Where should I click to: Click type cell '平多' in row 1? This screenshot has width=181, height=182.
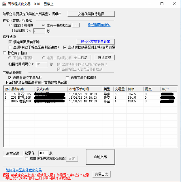(x=107, y=94)
